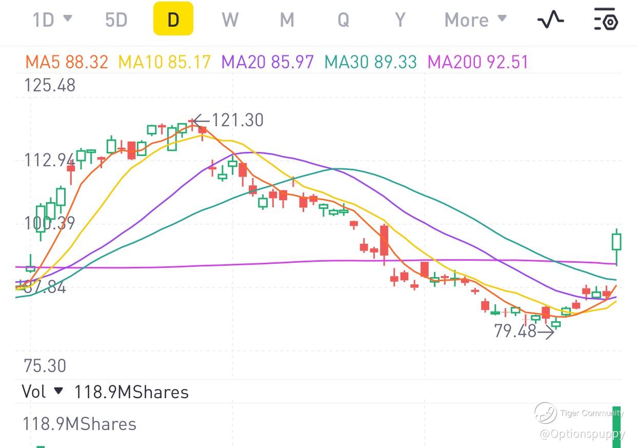Switch to monthly M timeframe
This screenshot has width=637, height=448.
coord(287,20)
